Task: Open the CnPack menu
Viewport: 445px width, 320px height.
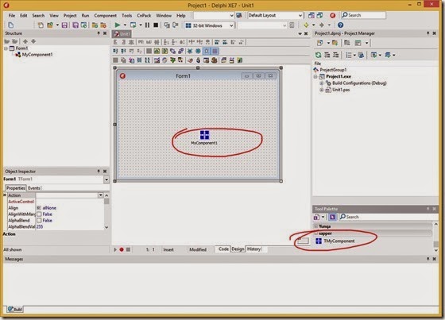Action: pyautogui.click(x=144, y=15)
